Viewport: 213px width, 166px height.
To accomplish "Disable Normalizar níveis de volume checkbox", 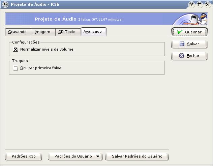I will (x=15, y=49).
